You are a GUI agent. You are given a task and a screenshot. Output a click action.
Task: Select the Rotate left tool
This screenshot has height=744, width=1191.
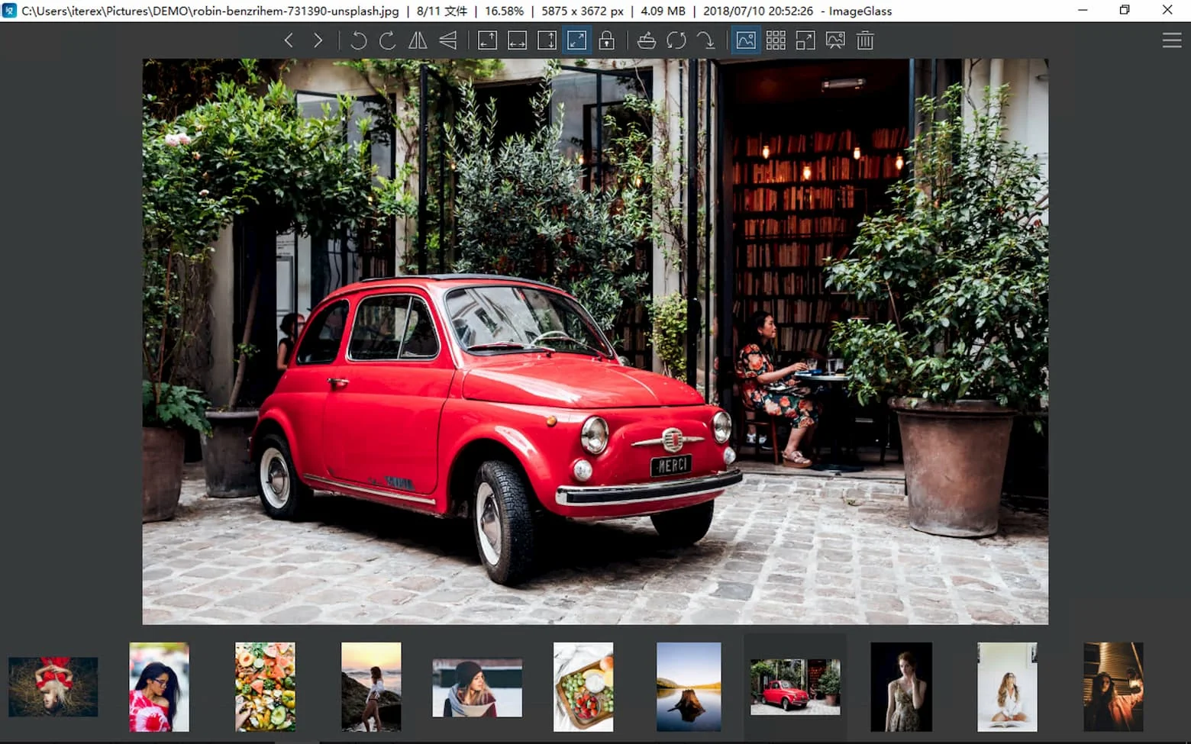click(358, 40)
